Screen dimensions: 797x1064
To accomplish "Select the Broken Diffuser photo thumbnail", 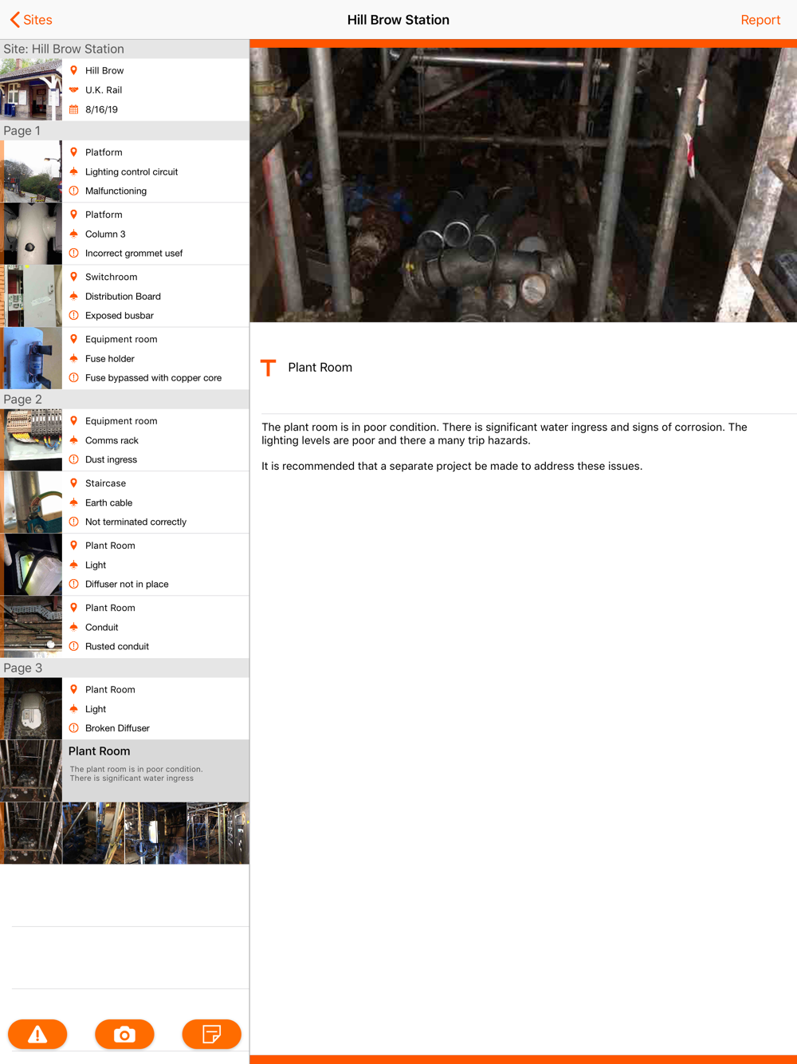I will click(x=31, y=709).
